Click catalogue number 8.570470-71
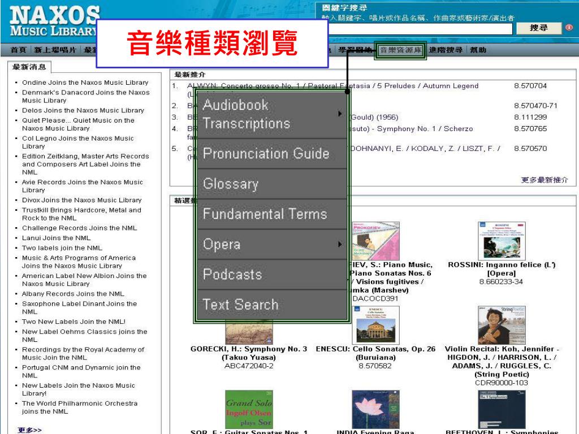579x434 pixels. point(535,106)
